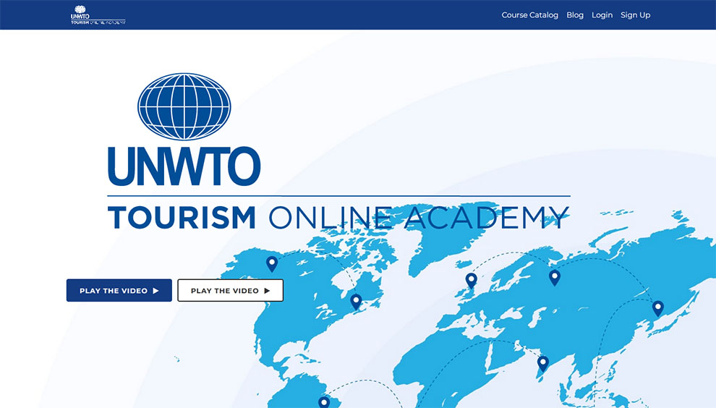Open the Login page
The width and height of the screenshot is (716, 408).
[x=602, y=15]
